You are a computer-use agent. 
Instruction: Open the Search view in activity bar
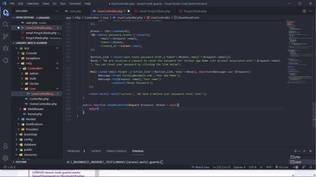5,25
